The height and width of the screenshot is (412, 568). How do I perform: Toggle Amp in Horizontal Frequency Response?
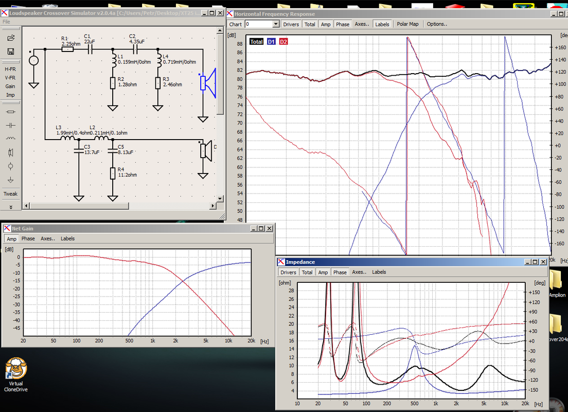tap(326, 24)
